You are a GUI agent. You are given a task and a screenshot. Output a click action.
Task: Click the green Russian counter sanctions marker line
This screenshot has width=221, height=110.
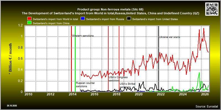point(75,59)
